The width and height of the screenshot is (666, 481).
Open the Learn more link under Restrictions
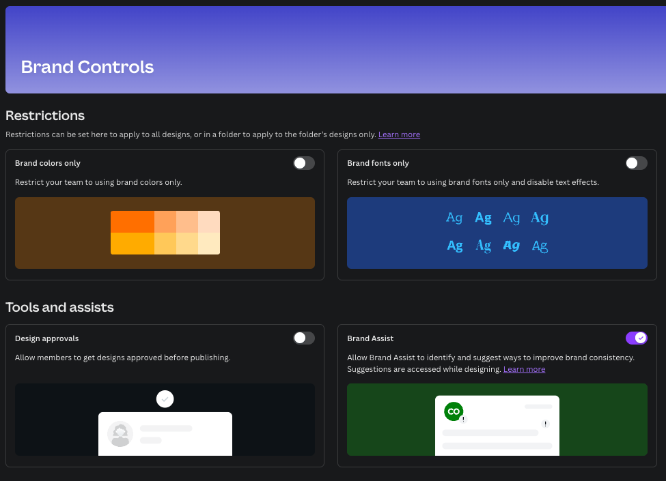[x=399, y=134]
